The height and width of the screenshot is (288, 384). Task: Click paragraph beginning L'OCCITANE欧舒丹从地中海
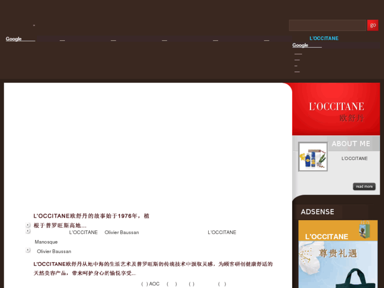(153, 268)
